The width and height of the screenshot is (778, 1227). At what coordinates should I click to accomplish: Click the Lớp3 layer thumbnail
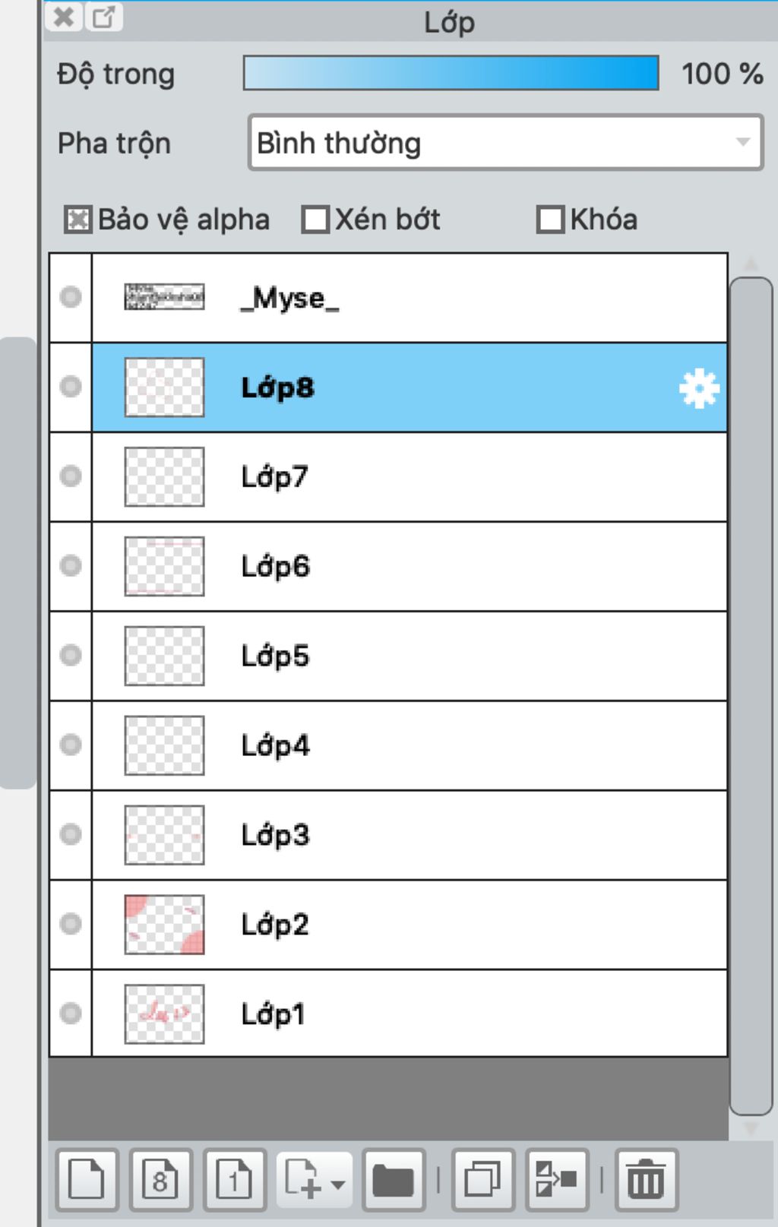[x=164, y=835]
